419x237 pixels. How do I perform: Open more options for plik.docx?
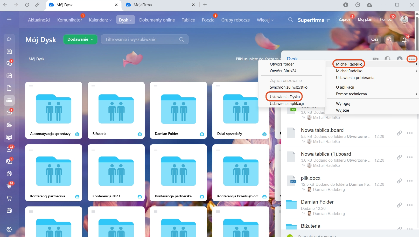tap(410, 181)
